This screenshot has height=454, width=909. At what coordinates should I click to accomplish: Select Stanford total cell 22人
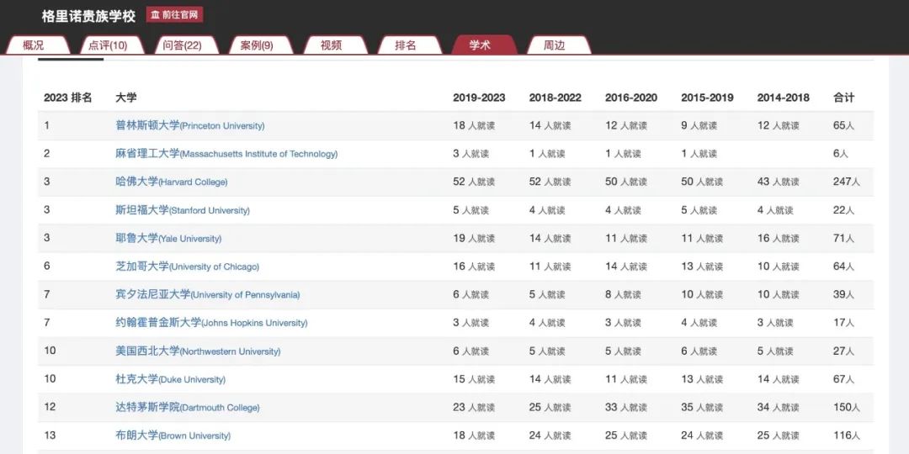[x=843, y=209]
